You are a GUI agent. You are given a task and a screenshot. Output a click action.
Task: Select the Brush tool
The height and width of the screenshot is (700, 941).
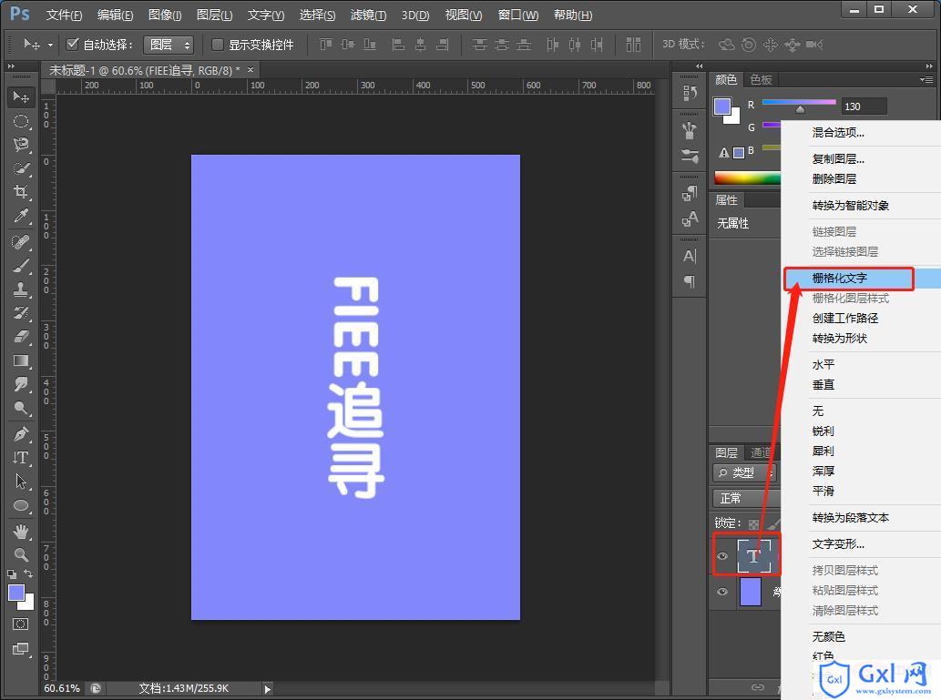[x=21, y=266]
